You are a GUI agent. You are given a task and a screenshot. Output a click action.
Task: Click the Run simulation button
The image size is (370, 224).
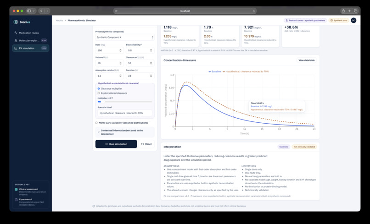116,144
